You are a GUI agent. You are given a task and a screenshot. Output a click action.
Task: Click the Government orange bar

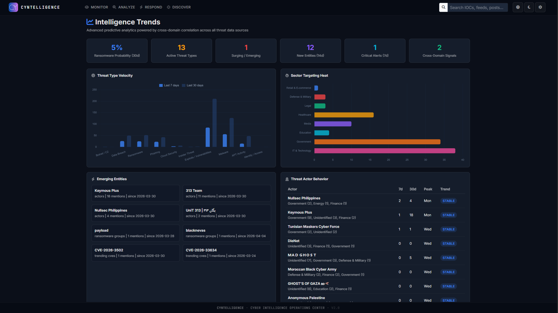(x=377, y=142)
